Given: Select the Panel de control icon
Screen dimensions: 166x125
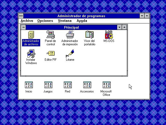Looking at the screenshot, I should 51,35.
